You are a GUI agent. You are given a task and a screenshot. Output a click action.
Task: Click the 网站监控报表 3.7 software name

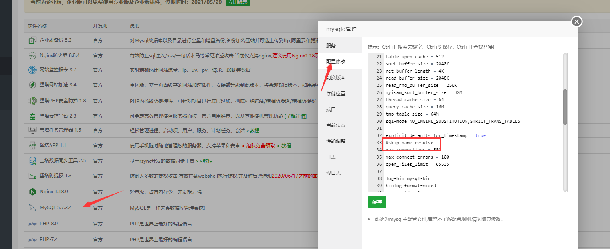(x=58, y=70)
